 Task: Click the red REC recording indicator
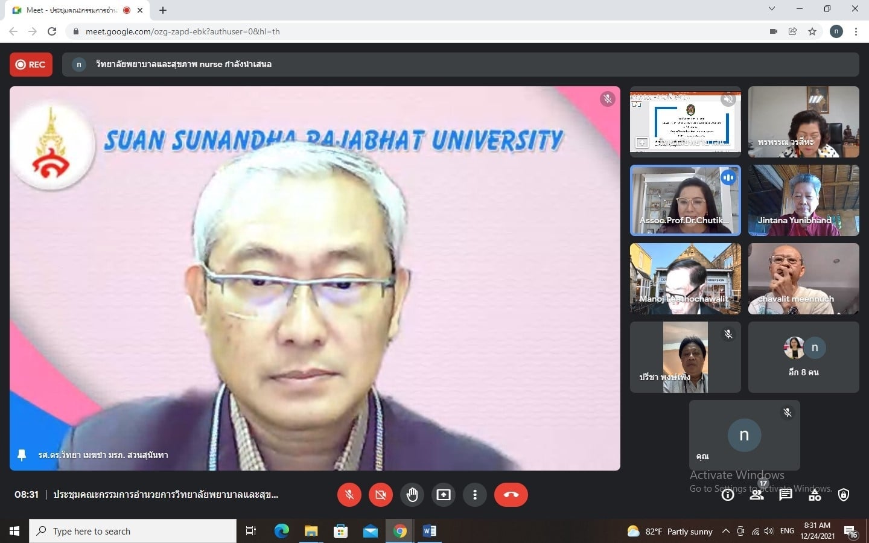pos(31,65)
